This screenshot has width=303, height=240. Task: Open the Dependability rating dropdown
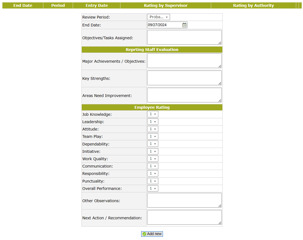pos(153,144)
